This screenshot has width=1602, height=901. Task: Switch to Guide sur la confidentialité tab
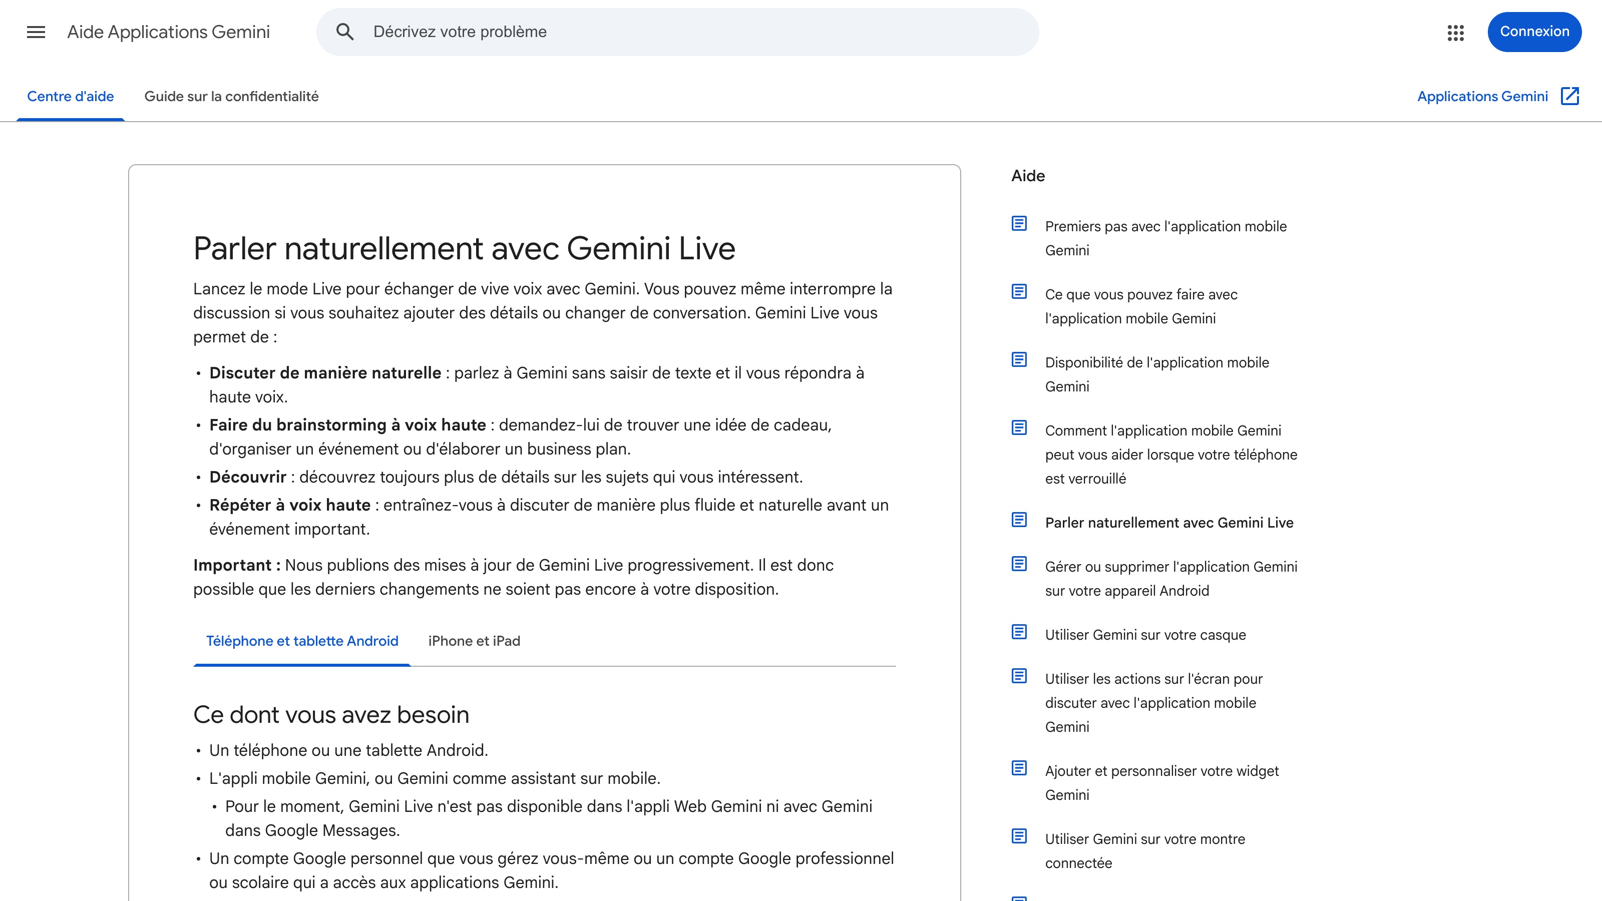(231, 97)
